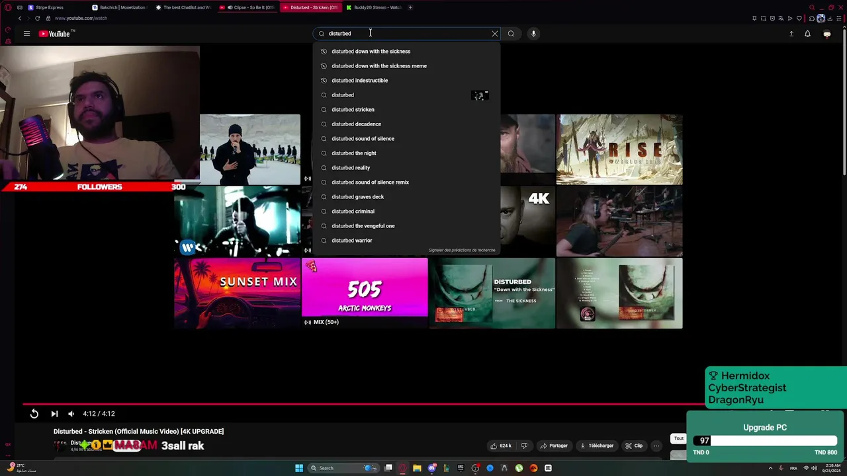Pick the 'disturbed stricken' suggestion

(407, 110)
